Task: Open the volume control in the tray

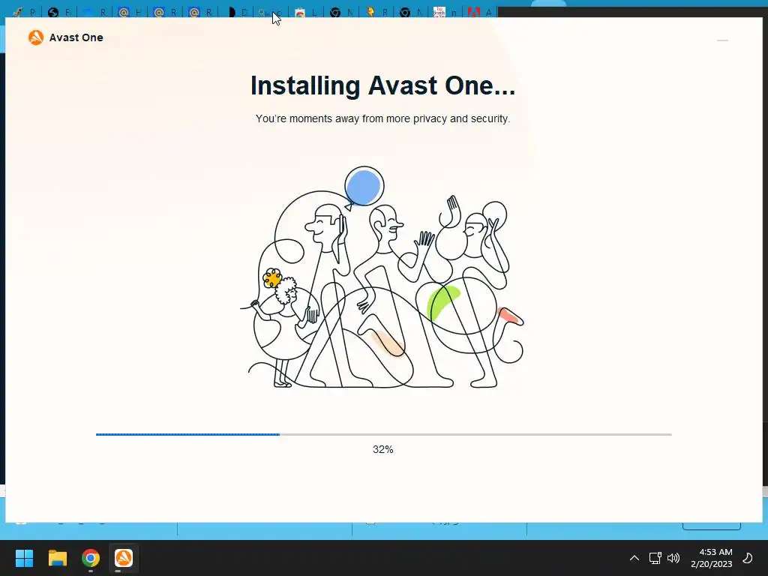Action: tap(673, 558)
